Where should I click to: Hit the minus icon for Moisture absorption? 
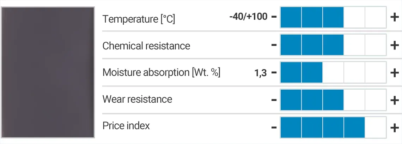[x=274, y=73]
